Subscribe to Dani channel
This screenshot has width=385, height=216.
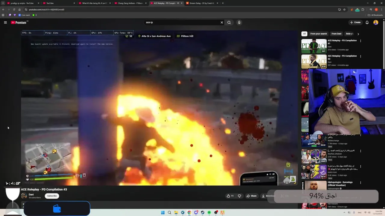pos(52,196)
